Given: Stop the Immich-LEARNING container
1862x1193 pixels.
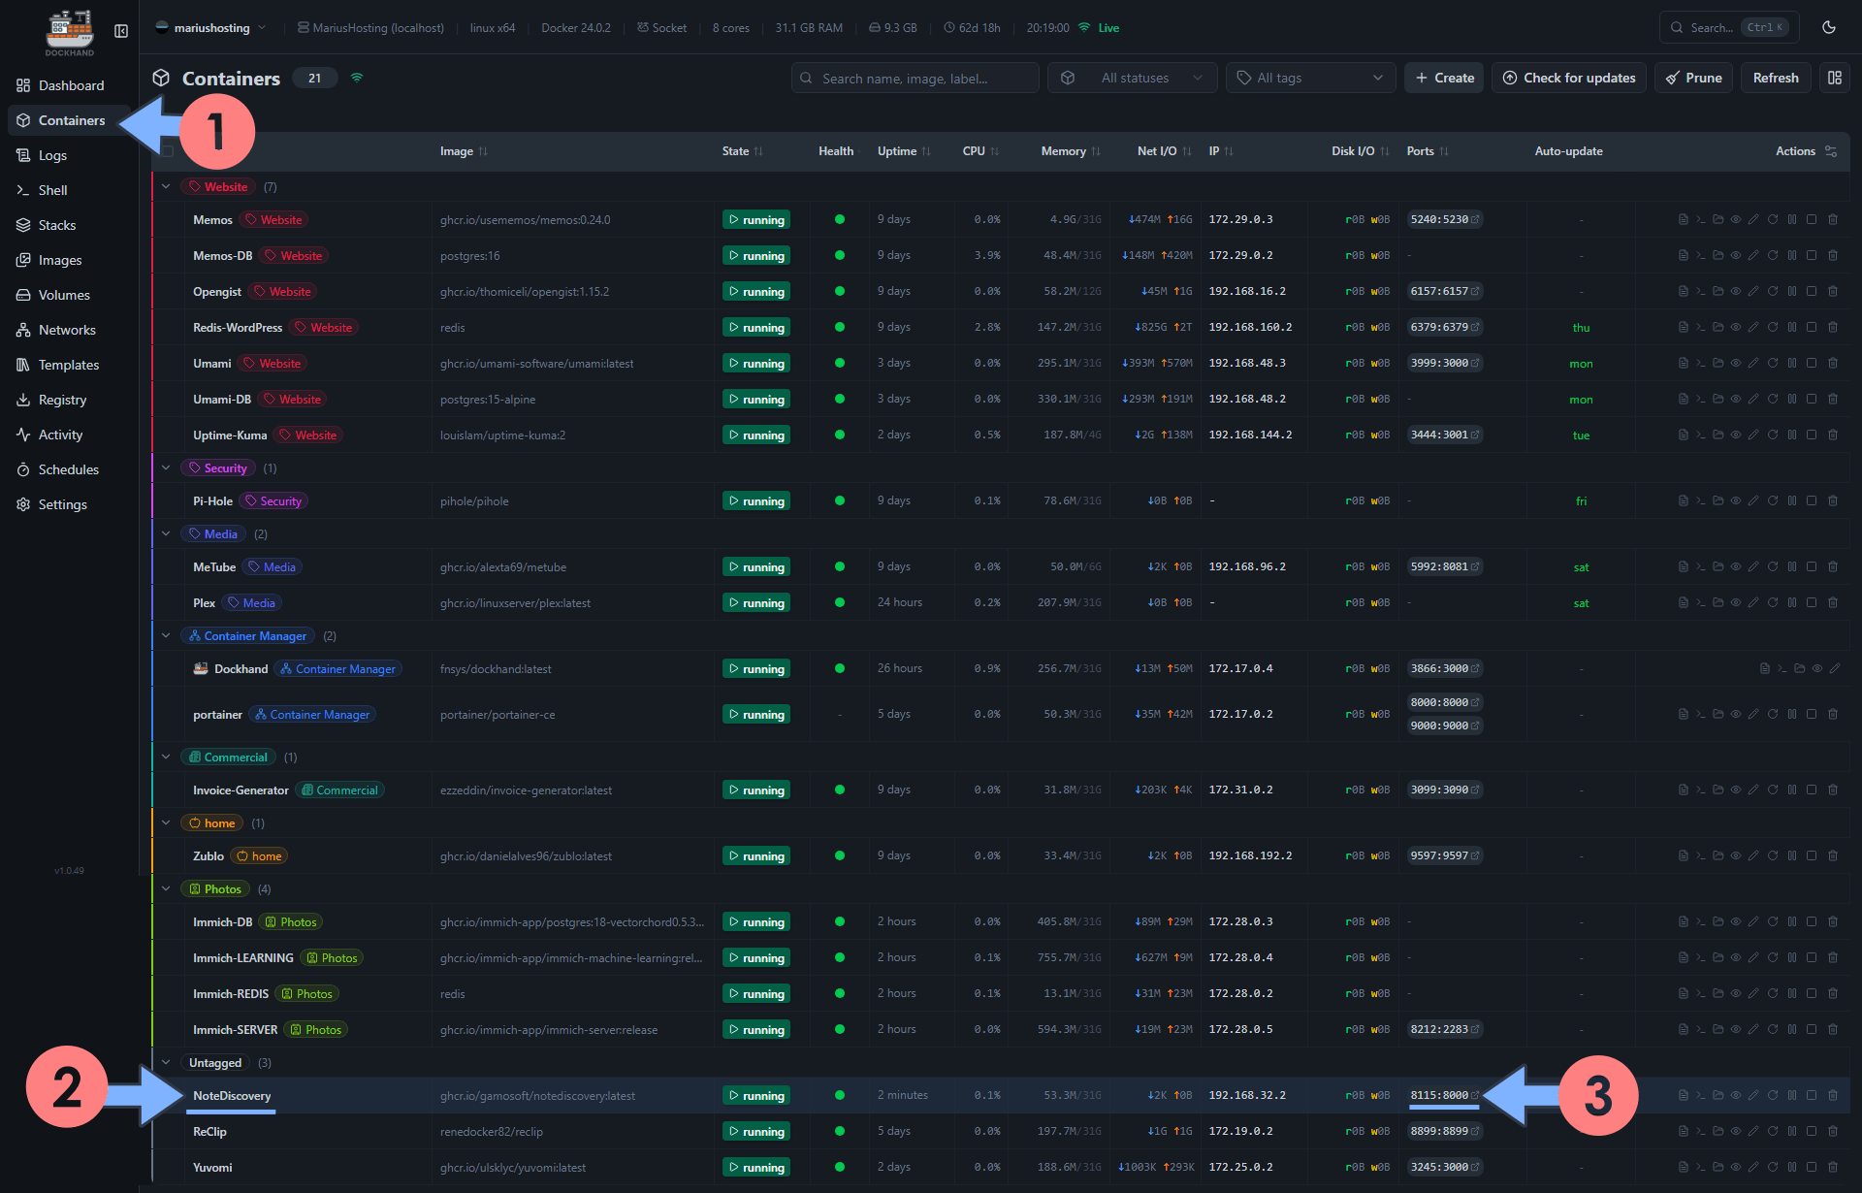Looking at the screenshot, I should point(1812,957).
